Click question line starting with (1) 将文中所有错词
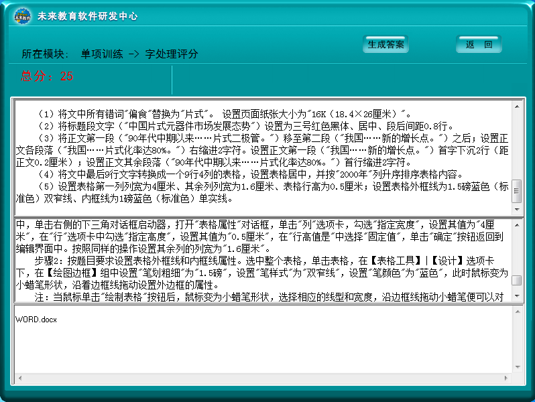The height and width of the screenshot is (402, 535). [223, 114]
